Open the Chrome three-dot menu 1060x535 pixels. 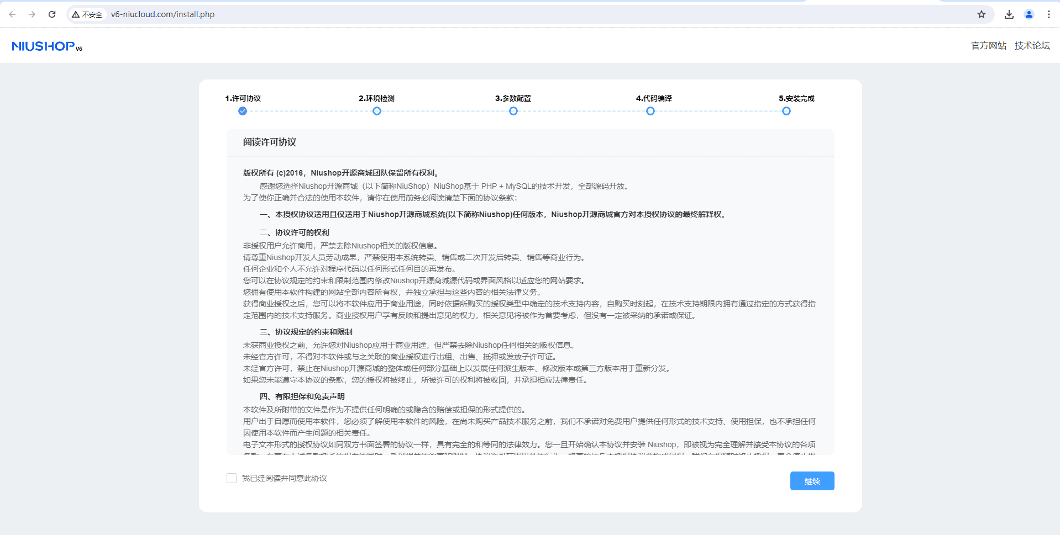(1048, 14)
